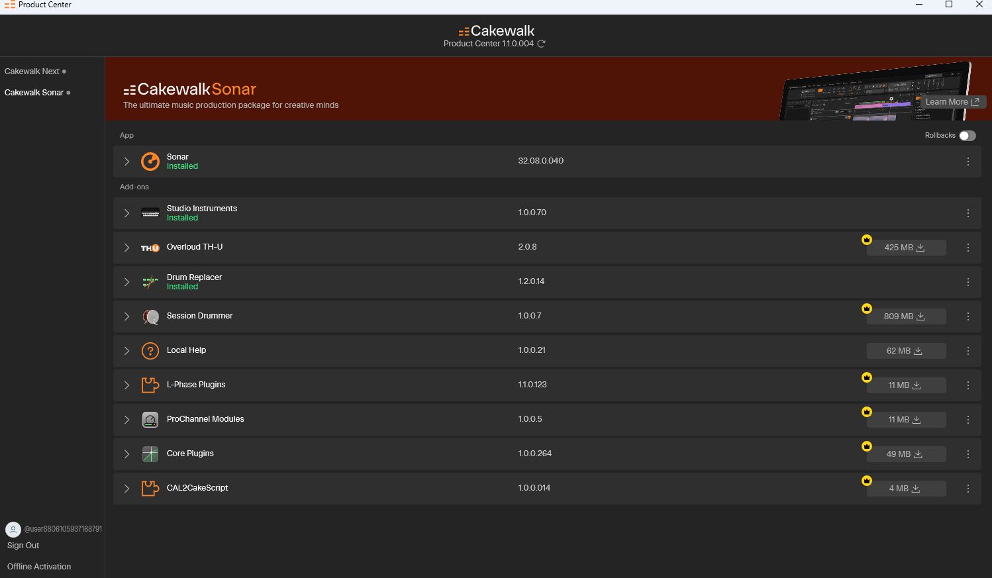Open more options for Session Drummer
This screenshot has height=578, width=992.
click(968, 316)
